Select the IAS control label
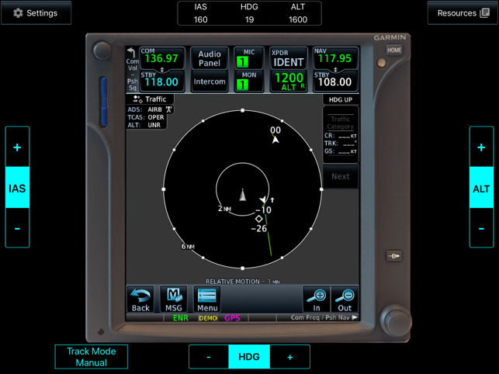This screenshot has height=374, width=499. pyautogui.click(x=17, y=188)
